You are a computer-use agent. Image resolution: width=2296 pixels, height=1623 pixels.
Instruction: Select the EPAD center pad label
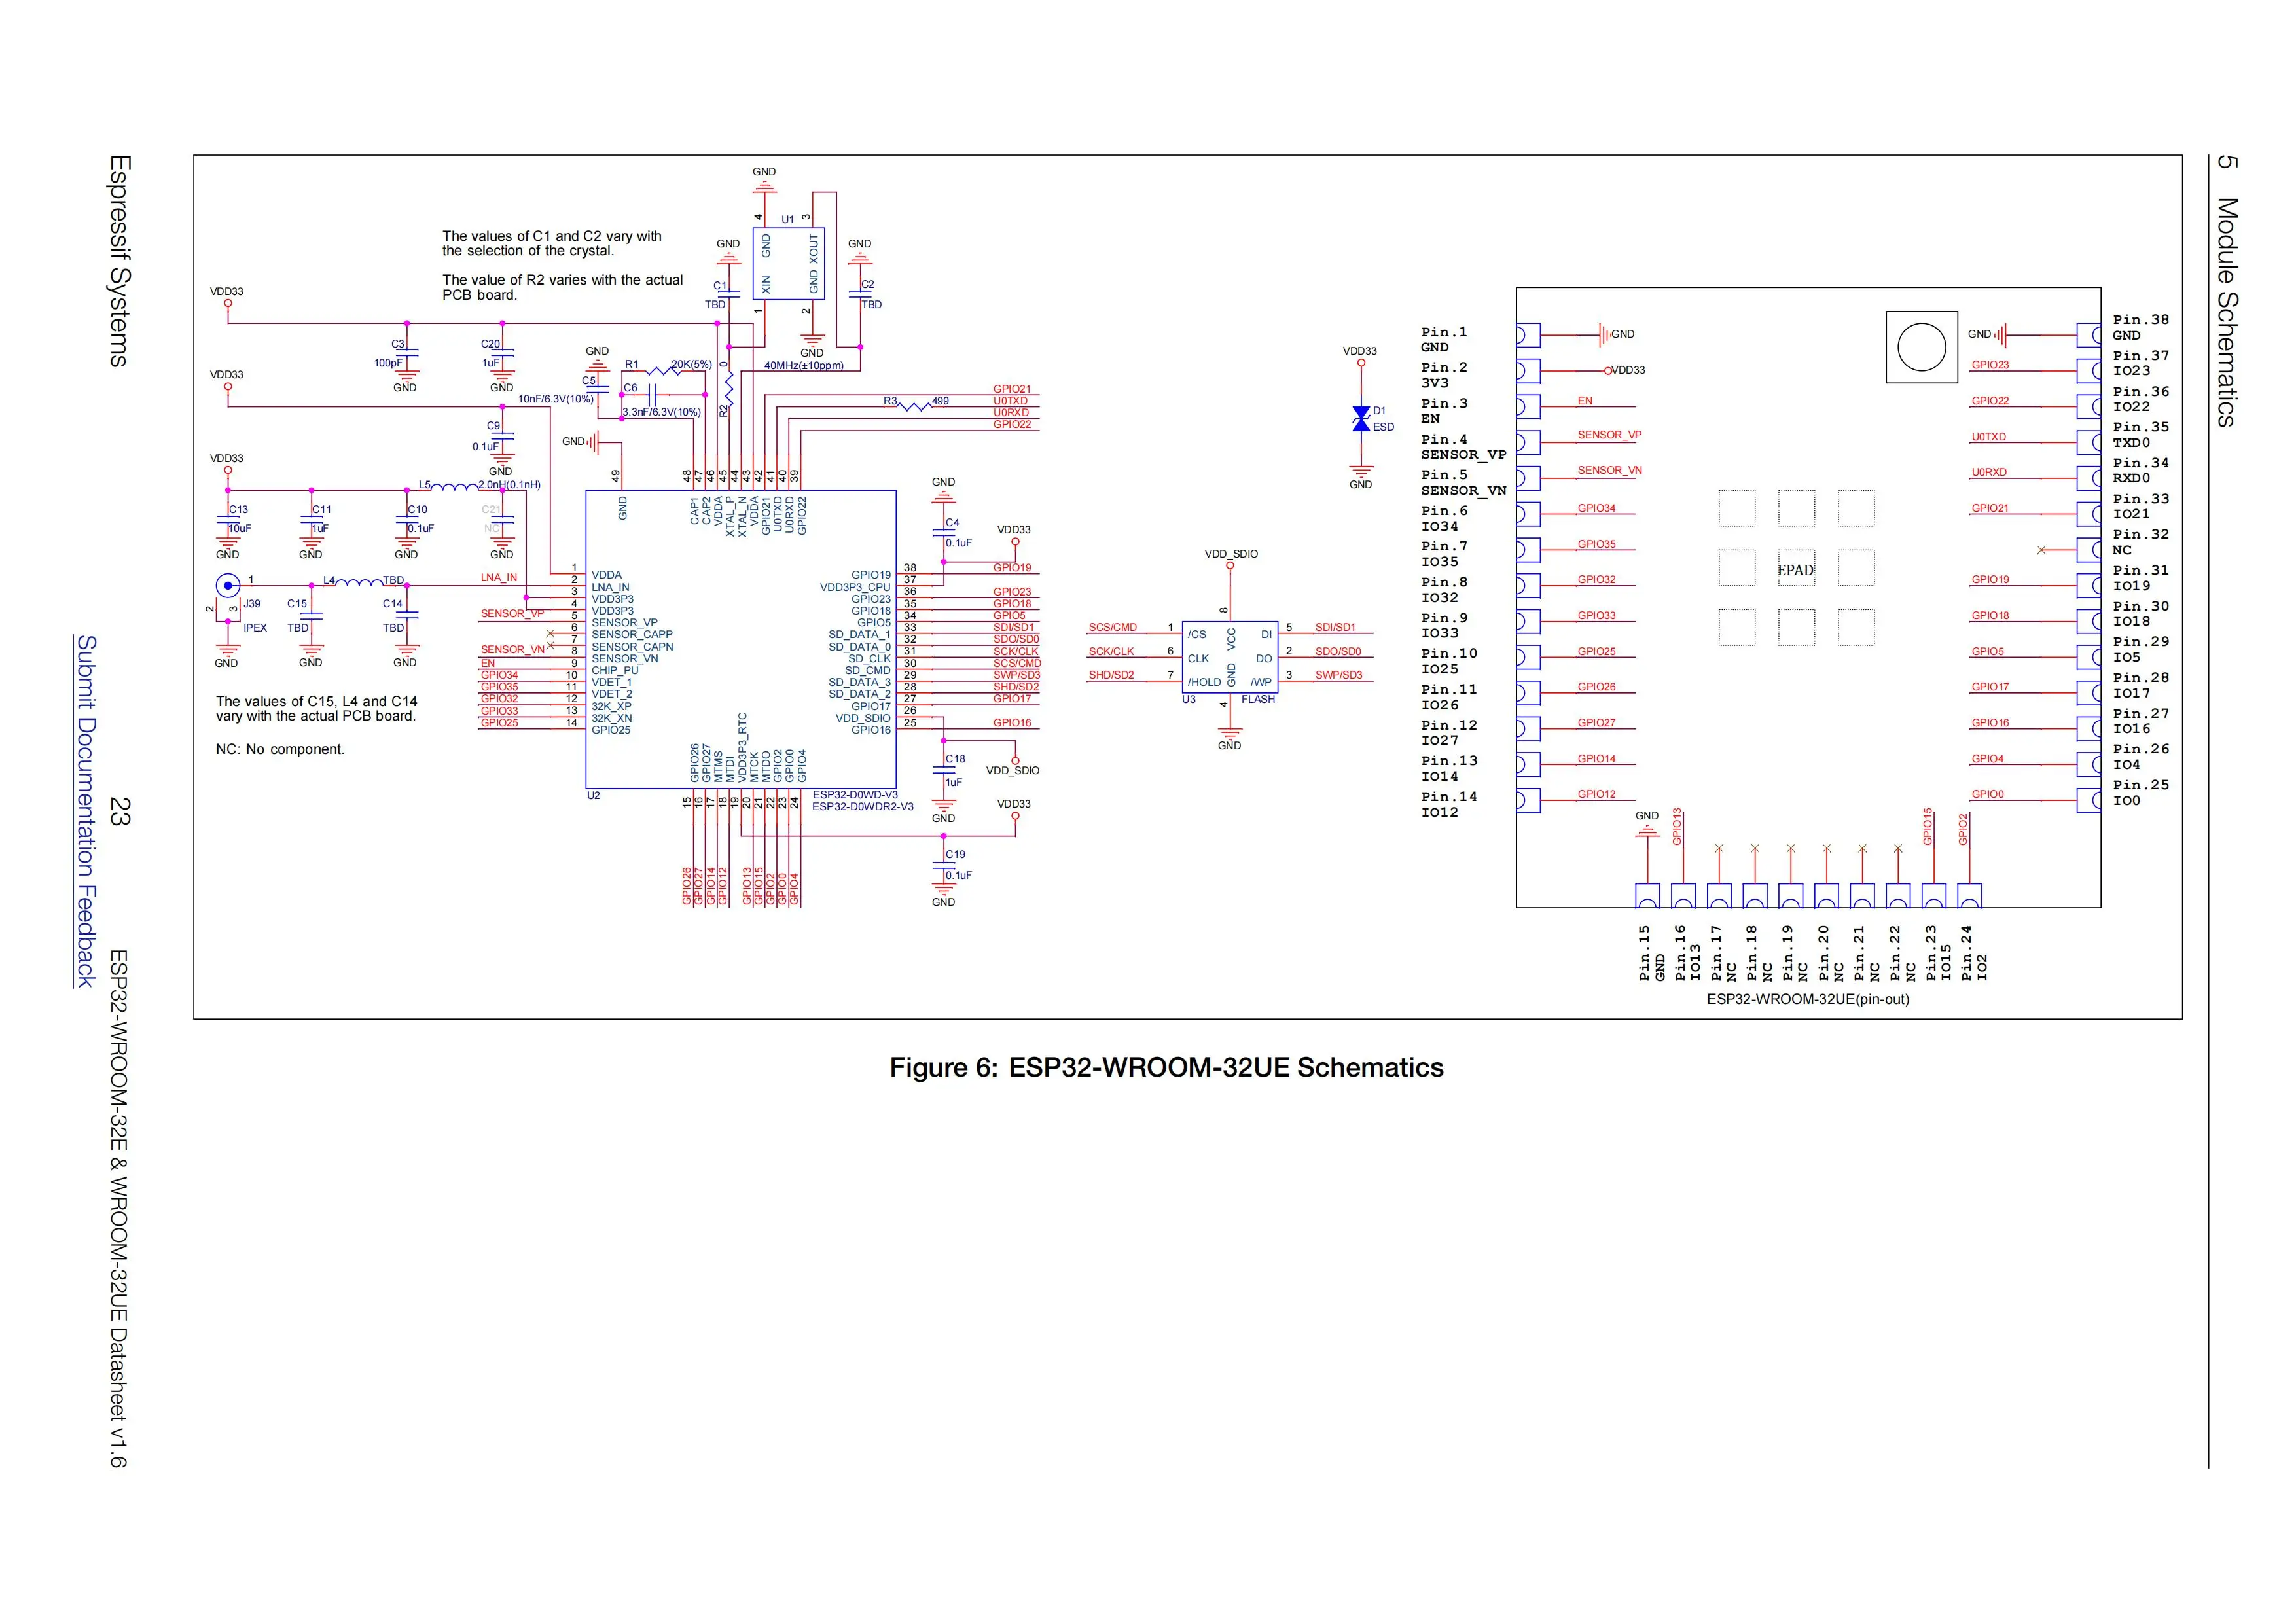(x=1795, y=570)
